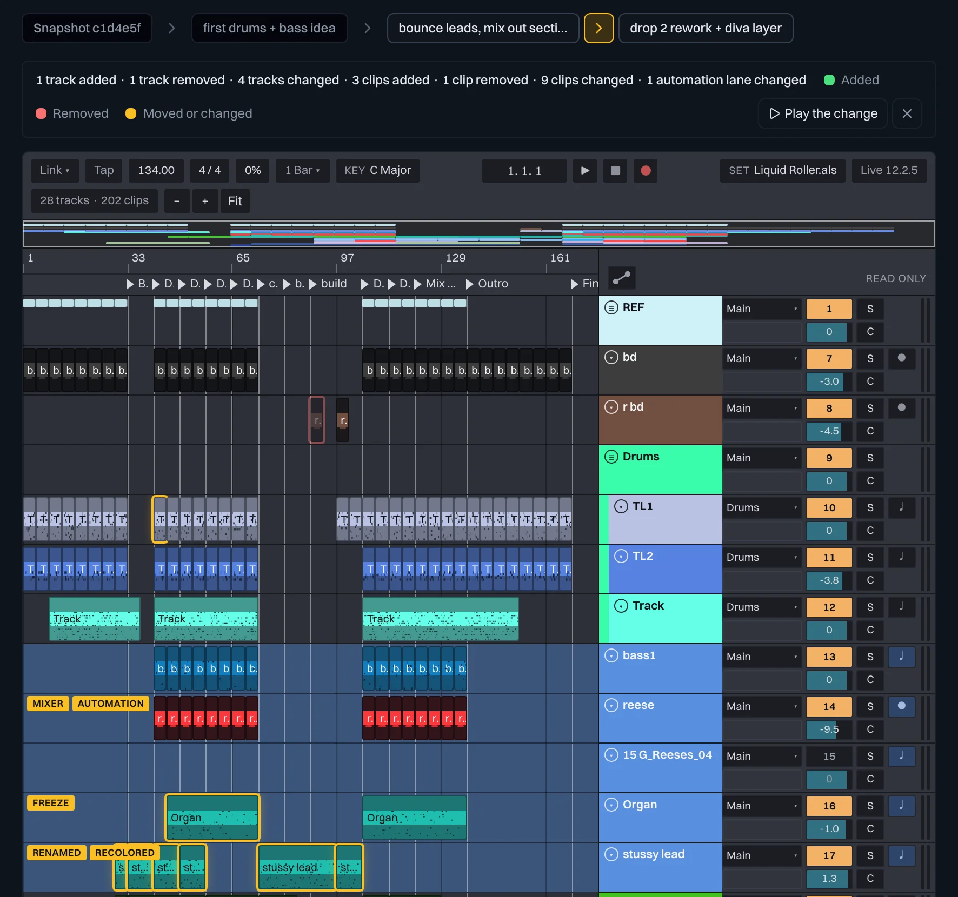This screenshot has height=897, width=958.
Task: Open the Link dropdown
Action: point(55,170)
